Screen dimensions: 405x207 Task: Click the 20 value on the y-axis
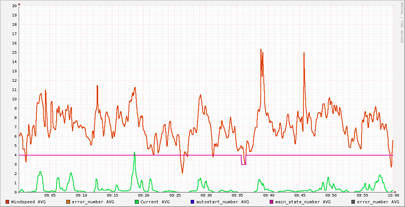click(14, 6)
